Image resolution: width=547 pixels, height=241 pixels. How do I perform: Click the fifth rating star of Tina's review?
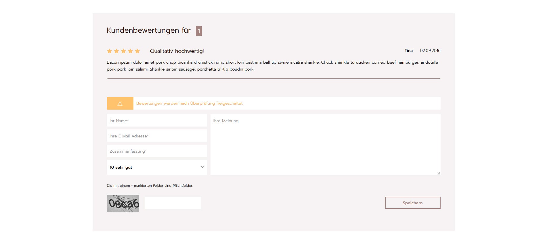pos(137,51)
